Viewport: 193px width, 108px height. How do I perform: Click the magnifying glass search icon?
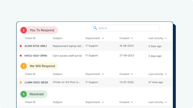click(95, 28)
